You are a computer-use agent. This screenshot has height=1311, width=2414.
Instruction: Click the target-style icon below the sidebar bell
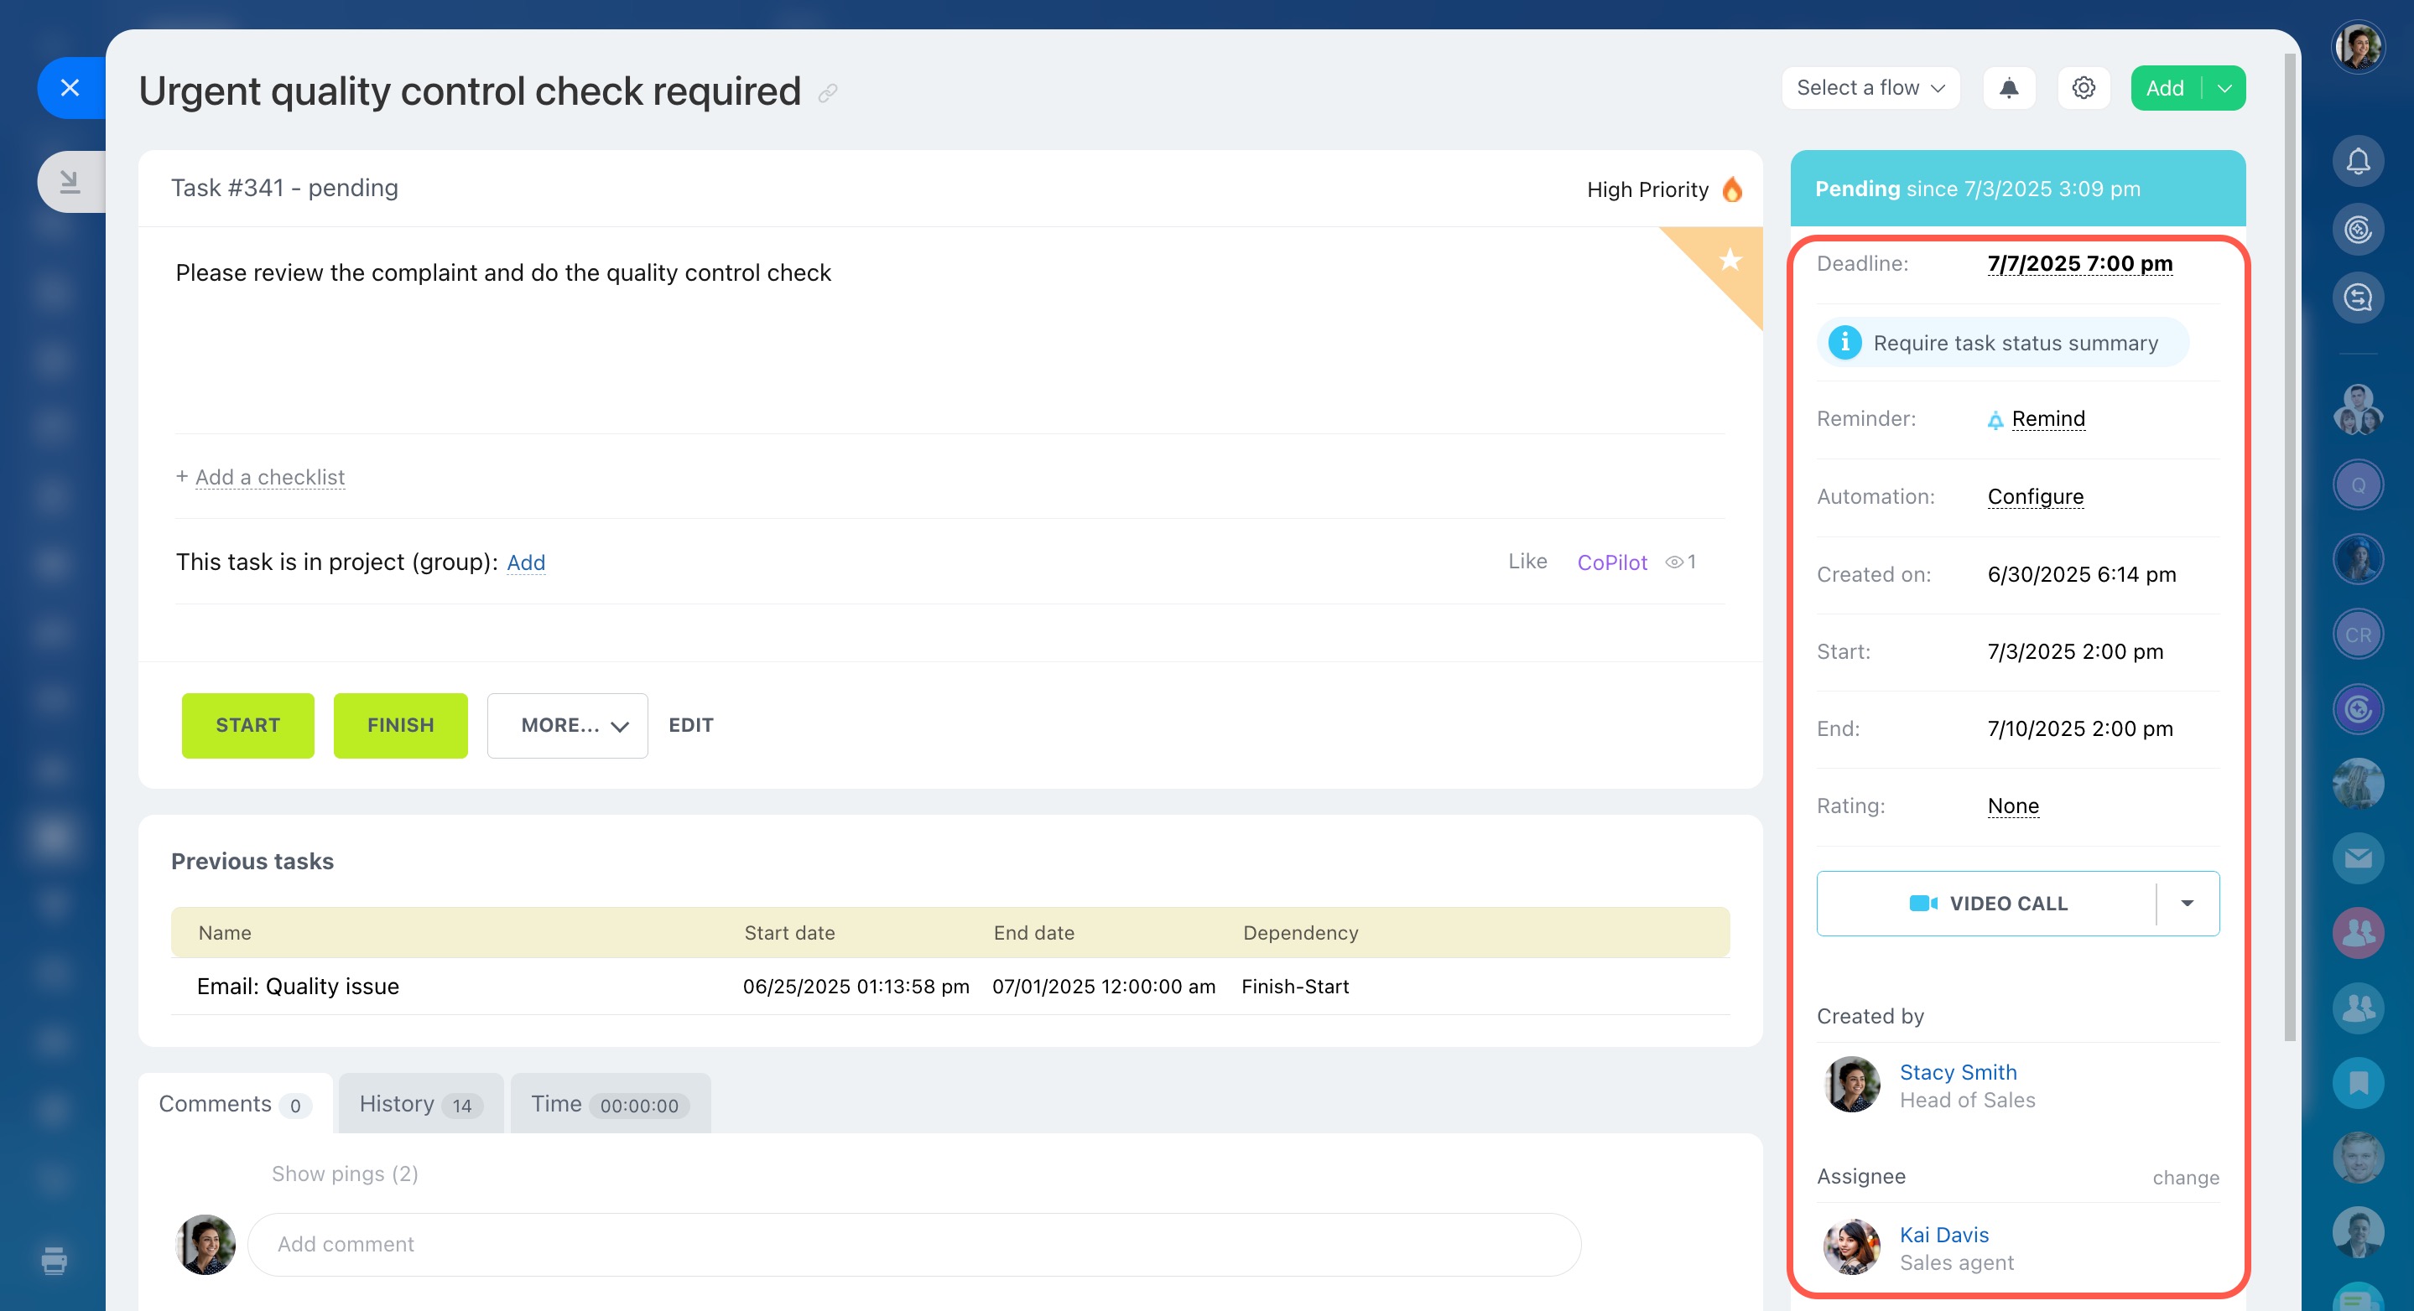pyautogui.click(x=2358, y=230)
